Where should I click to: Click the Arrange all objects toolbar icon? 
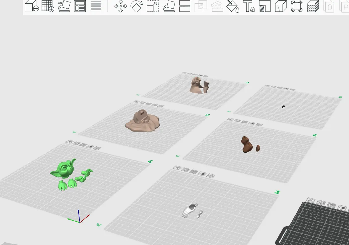pyautogui.click(x=80, y=6)
